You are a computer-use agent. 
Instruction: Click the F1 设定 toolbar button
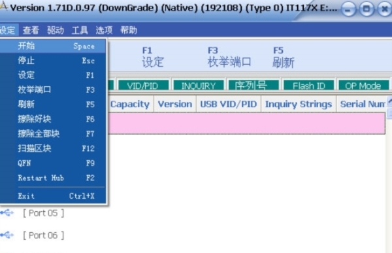152,58
